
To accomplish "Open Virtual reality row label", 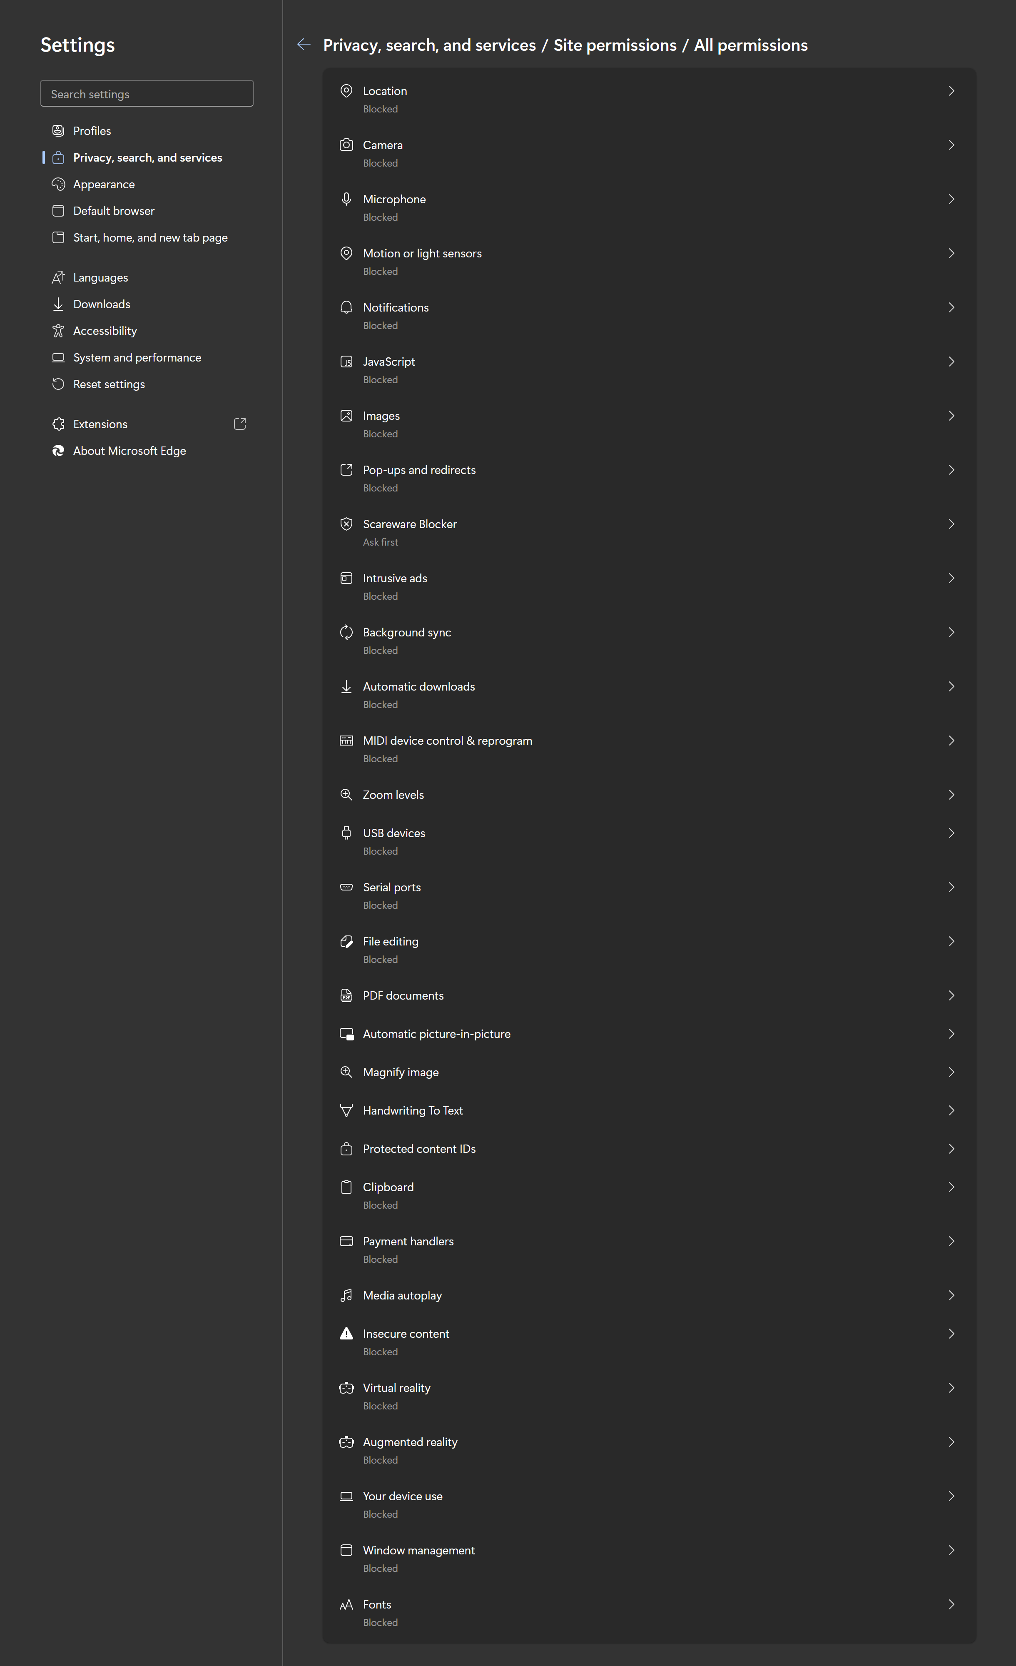I will coord(396,1388).
